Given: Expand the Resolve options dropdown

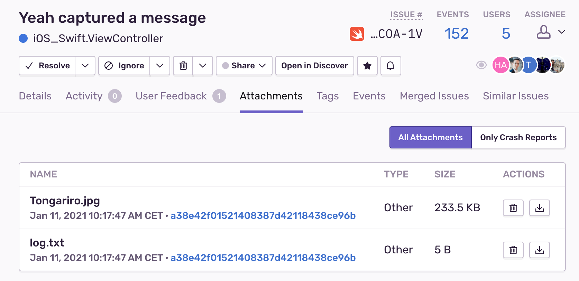Looking at the screenshot, I should click(85, 66).
